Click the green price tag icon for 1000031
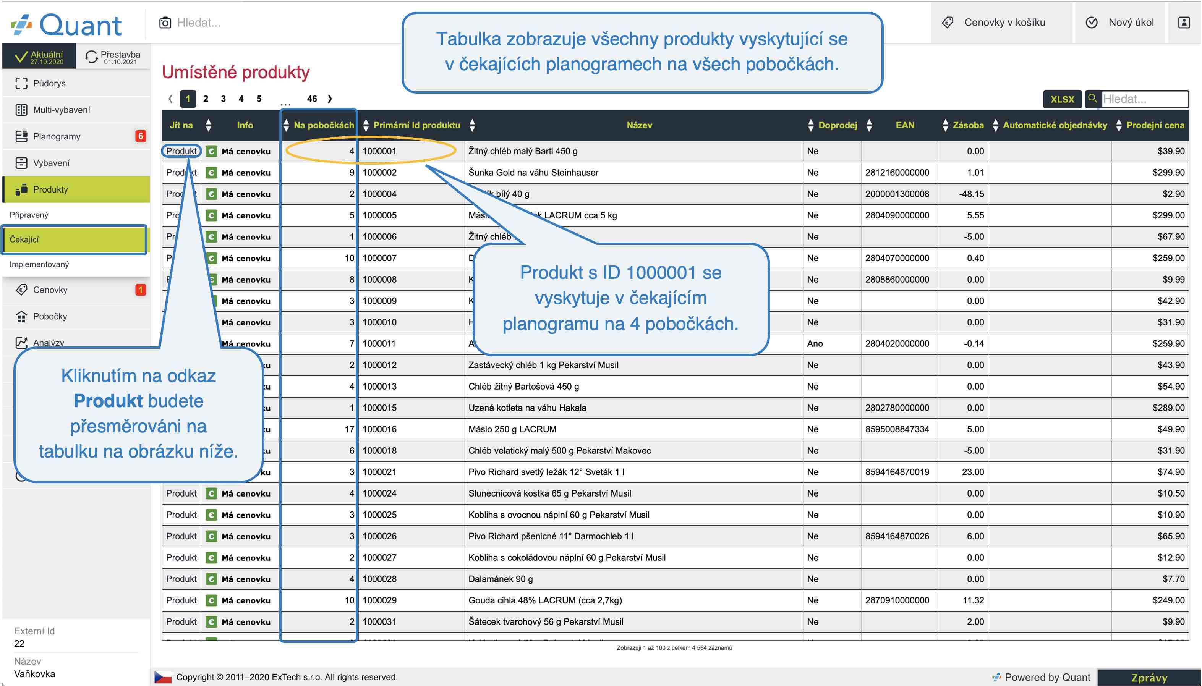 [x=212, y=622]
